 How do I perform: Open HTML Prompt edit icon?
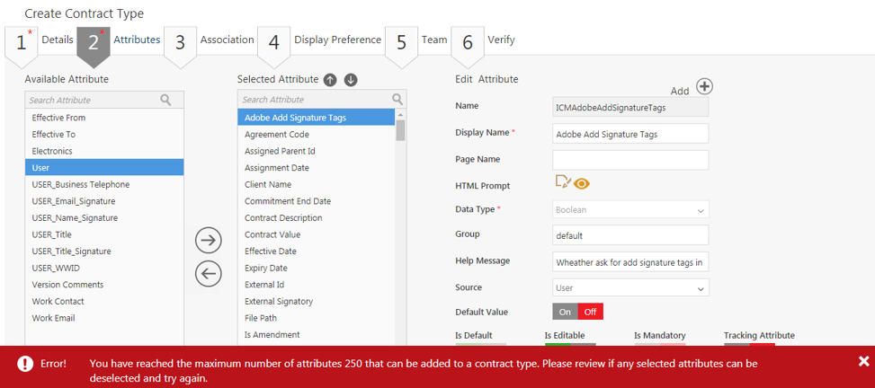tap(563, 183)
